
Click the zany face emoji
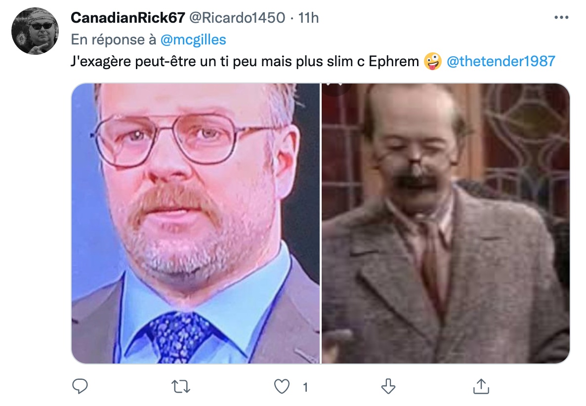(x=432, y=61)
